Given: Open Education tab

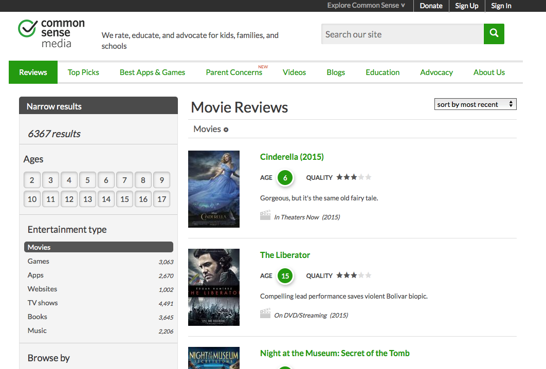Looking at the screenshot, I should tap(383, 72).
